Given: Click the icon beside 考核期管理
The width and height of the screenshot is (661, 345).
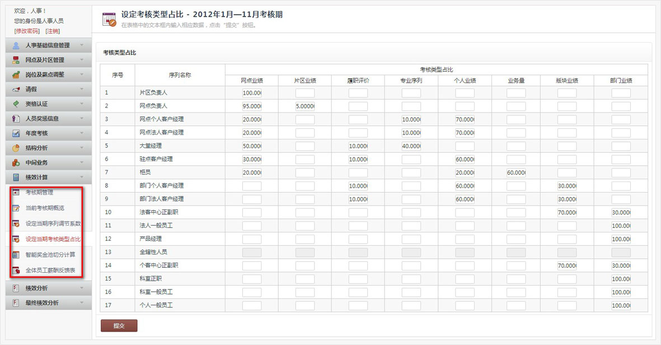Looking at the screenshot, I should [16, 192].
